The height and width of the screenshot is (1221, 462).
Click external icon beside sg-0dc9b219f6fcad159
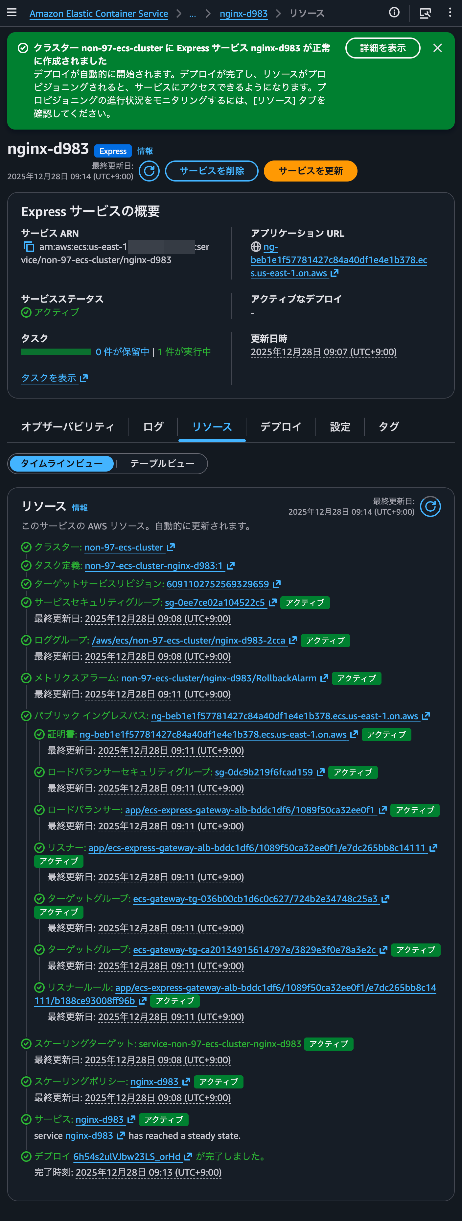[x=320, y=772]
